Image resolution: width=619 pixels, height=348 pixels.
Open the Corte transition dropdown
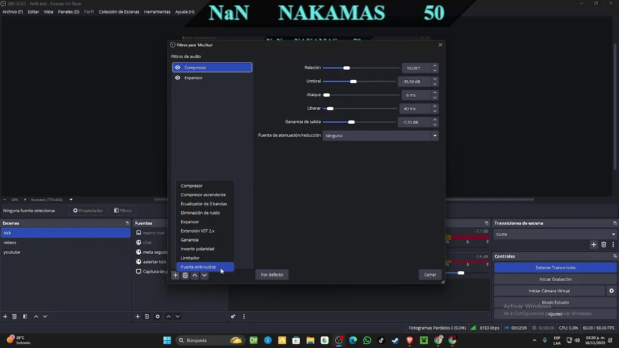pyautogui.click(x=556, y=234)
